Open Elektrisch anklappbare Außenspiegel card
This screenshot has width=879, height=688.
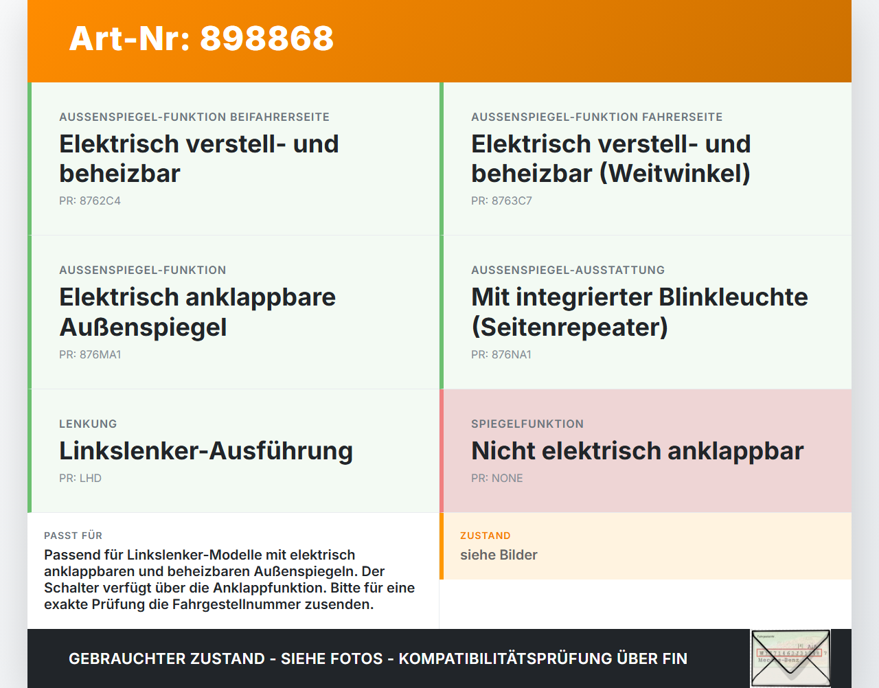coord(233,312)
